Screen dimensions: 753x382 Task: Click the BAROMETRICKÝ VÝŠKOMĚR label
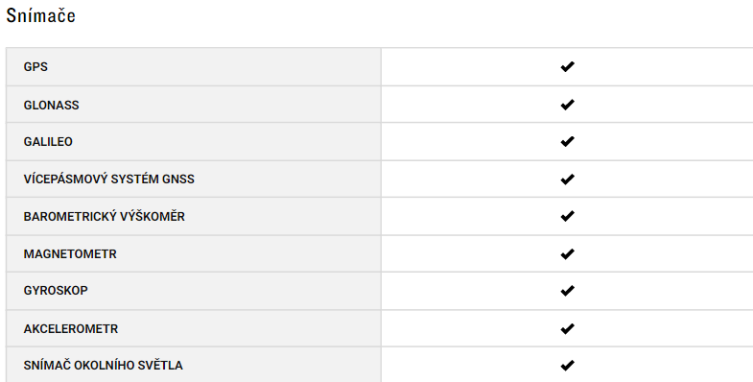click(x=105, y=216)
